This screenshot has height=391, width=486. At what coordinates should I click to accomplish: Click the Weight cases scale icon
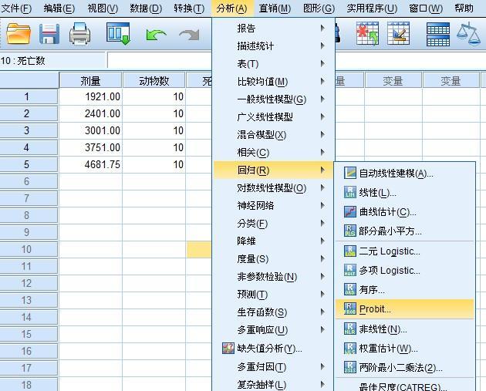click(x=469, y=34)
